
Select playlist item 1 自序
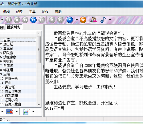coord(18,40)
